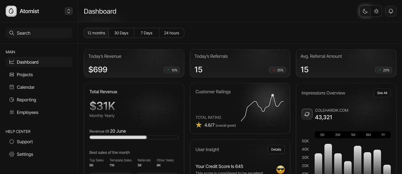Click the $31K total revenue value
The height and width of the screenshot is (174, 402).
coord(102,106)
